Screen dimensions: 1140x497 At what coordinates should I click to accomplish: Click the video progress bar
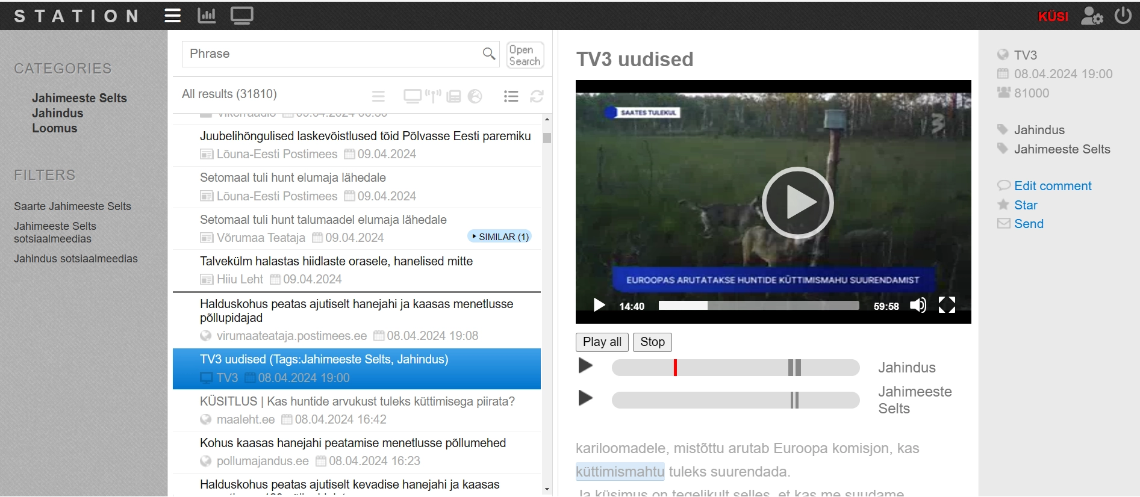tap(758, 306)
